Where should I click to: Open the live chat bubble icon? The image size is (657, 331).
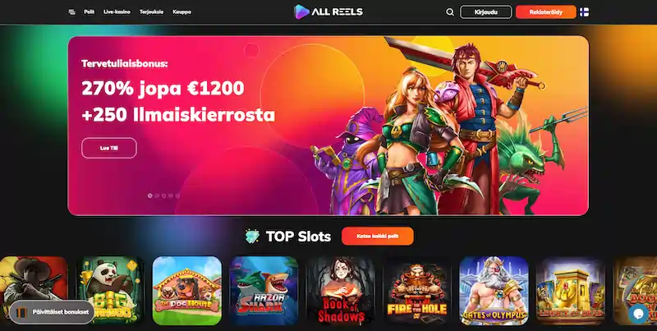coord(638,314)
